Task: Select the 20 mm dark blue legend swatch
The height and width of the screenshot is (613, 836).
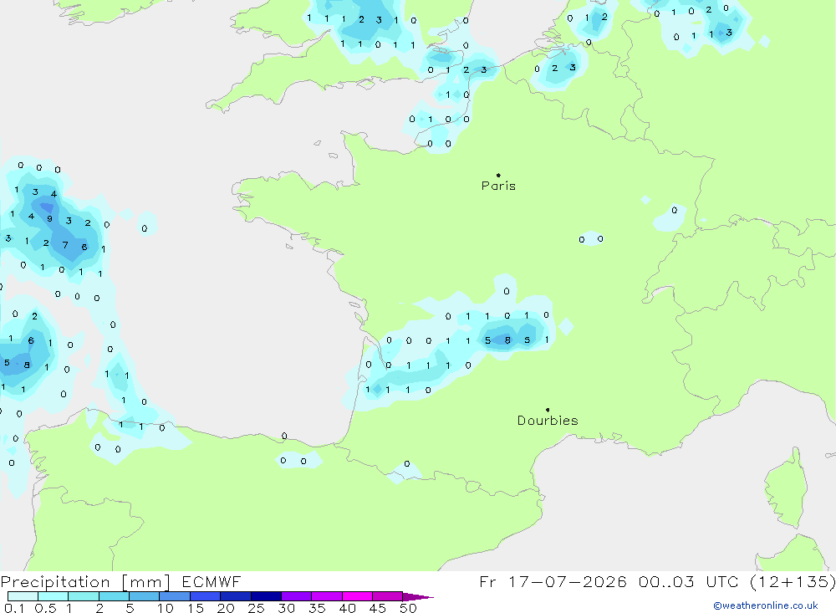Action: pos(235,596)
